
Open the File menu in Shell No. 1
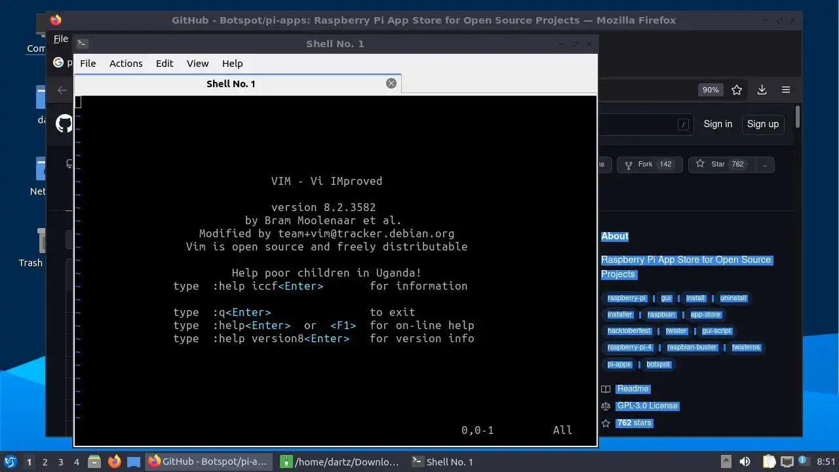pos(88,64)
